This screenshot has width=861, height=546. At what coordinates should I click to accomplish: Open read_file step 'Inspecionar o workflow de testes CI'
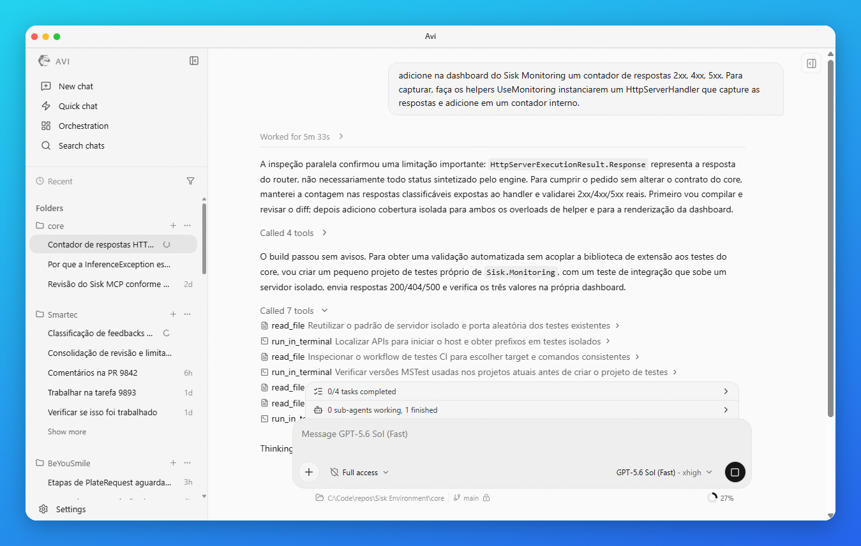pos(451,357)
